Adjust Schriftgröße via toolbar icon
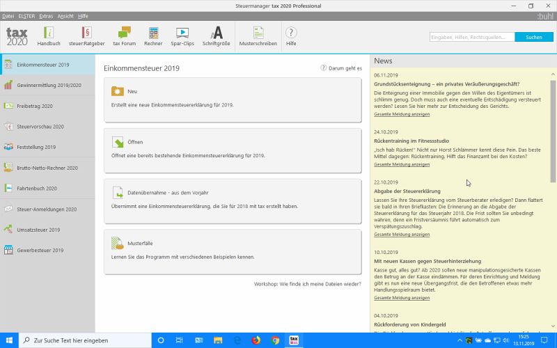Image resolution: width=557 pixels, height=348 pixels. point(217,35)
